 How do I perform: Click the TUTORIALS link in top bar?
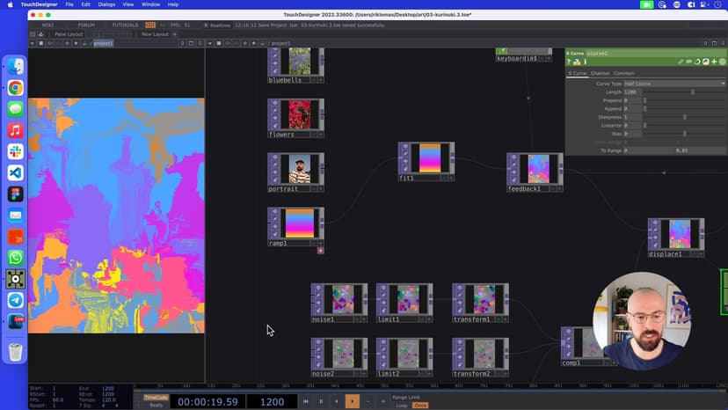coord(125,25)
